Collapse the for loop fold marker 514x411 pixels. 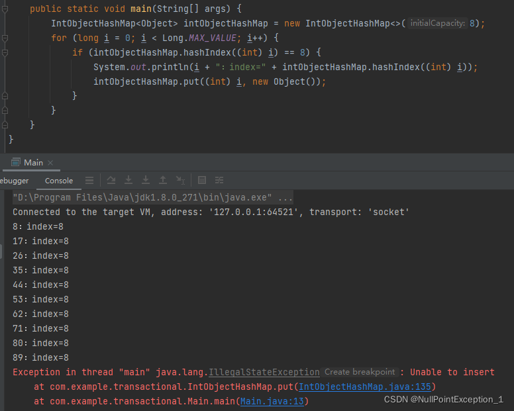5,38
